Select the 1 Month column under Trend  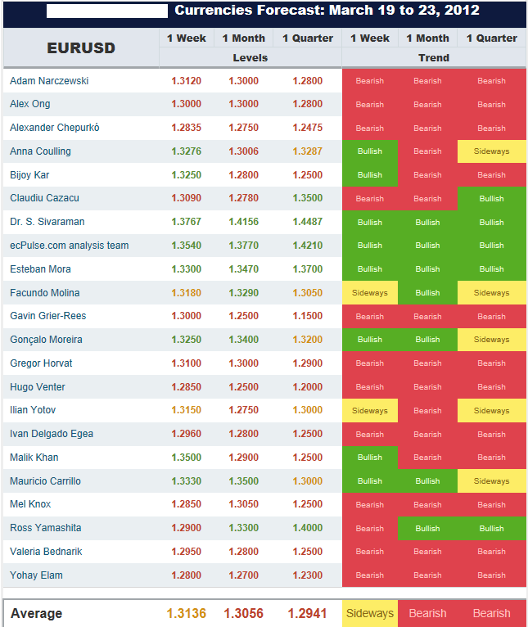[x=427, y=38]
